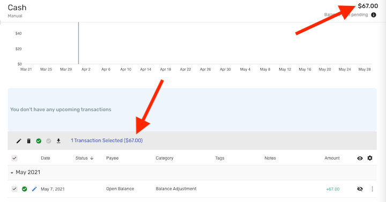
Task: Click the Category column header
Action: 165,158
